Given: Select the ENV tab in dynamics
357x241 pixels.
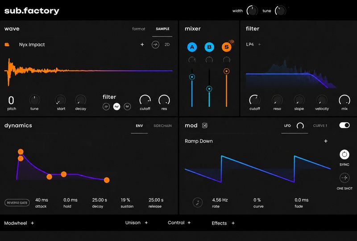Looking at the screenshot, I should point(139,126).
